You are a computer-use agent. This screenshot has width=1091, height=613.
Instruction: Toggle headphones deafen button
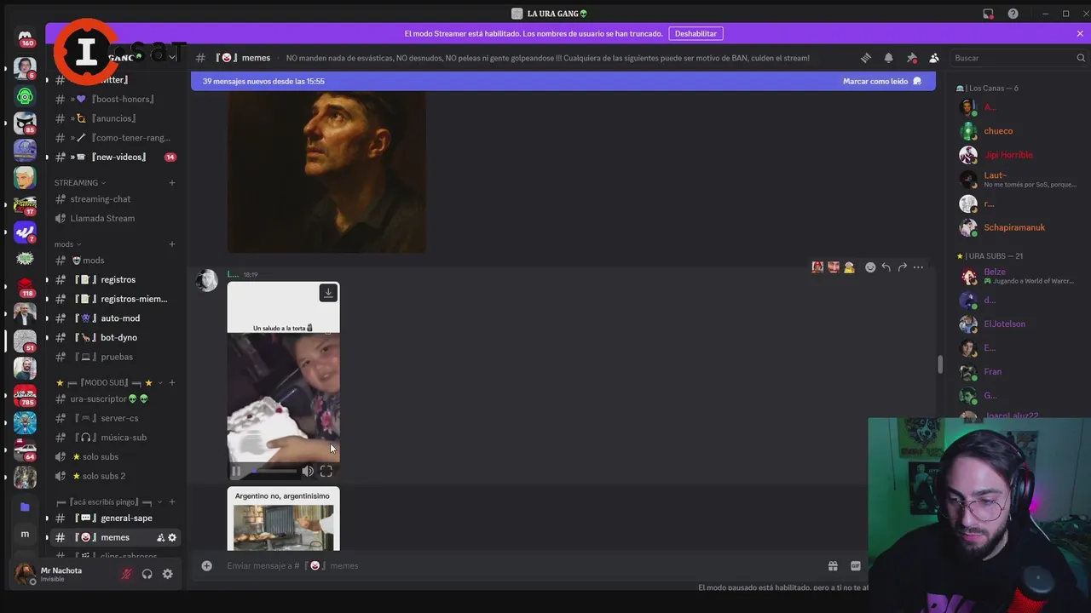pos(147,574)
